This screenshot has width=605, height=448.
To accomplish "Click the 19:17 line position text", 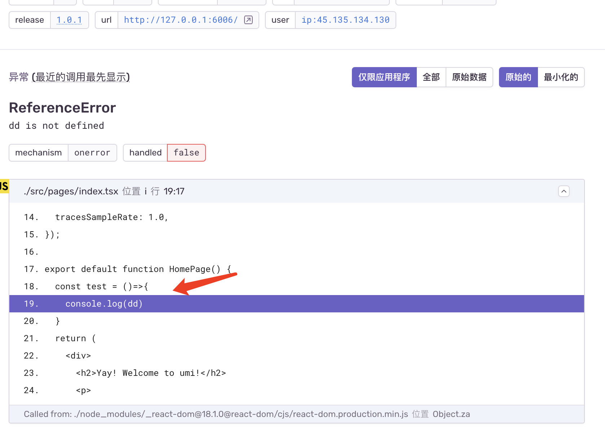I will (174, 191).
